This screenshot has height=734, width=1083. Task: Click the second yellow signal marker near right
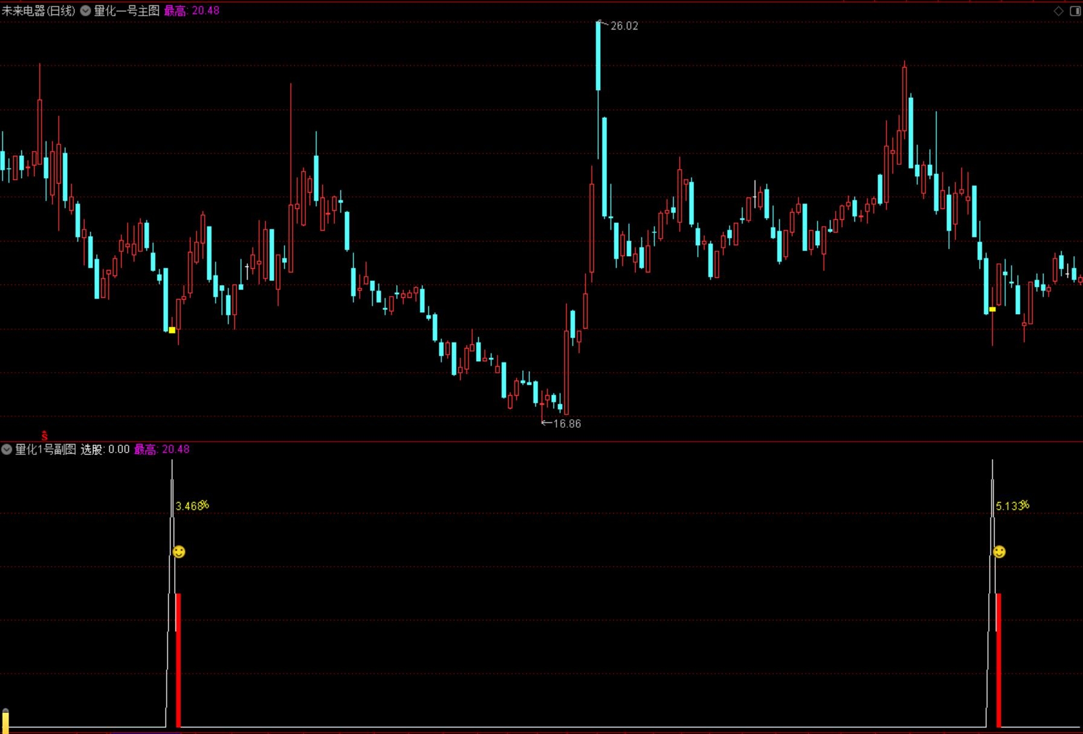point(992,309)
